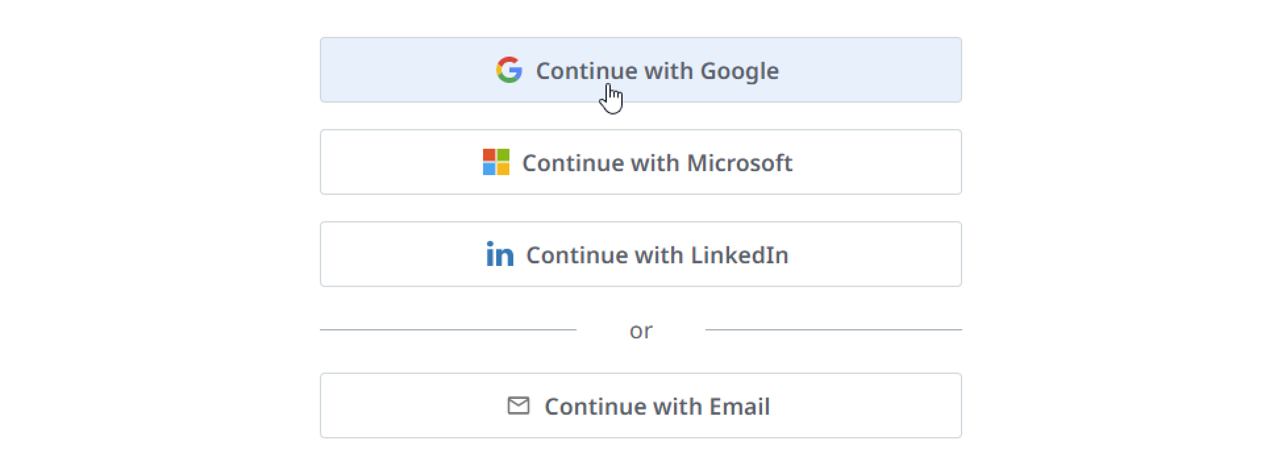The width and height of the screenshot is (1286, 470).
Task: Click the envelope email icon
Action: click(x=518, y=405)
